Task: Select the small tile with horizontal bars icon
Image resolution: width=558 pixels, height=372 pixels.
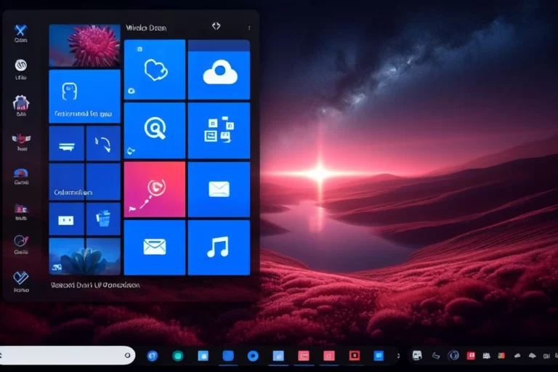Action: pyautogui.click(x=67, y=143)
